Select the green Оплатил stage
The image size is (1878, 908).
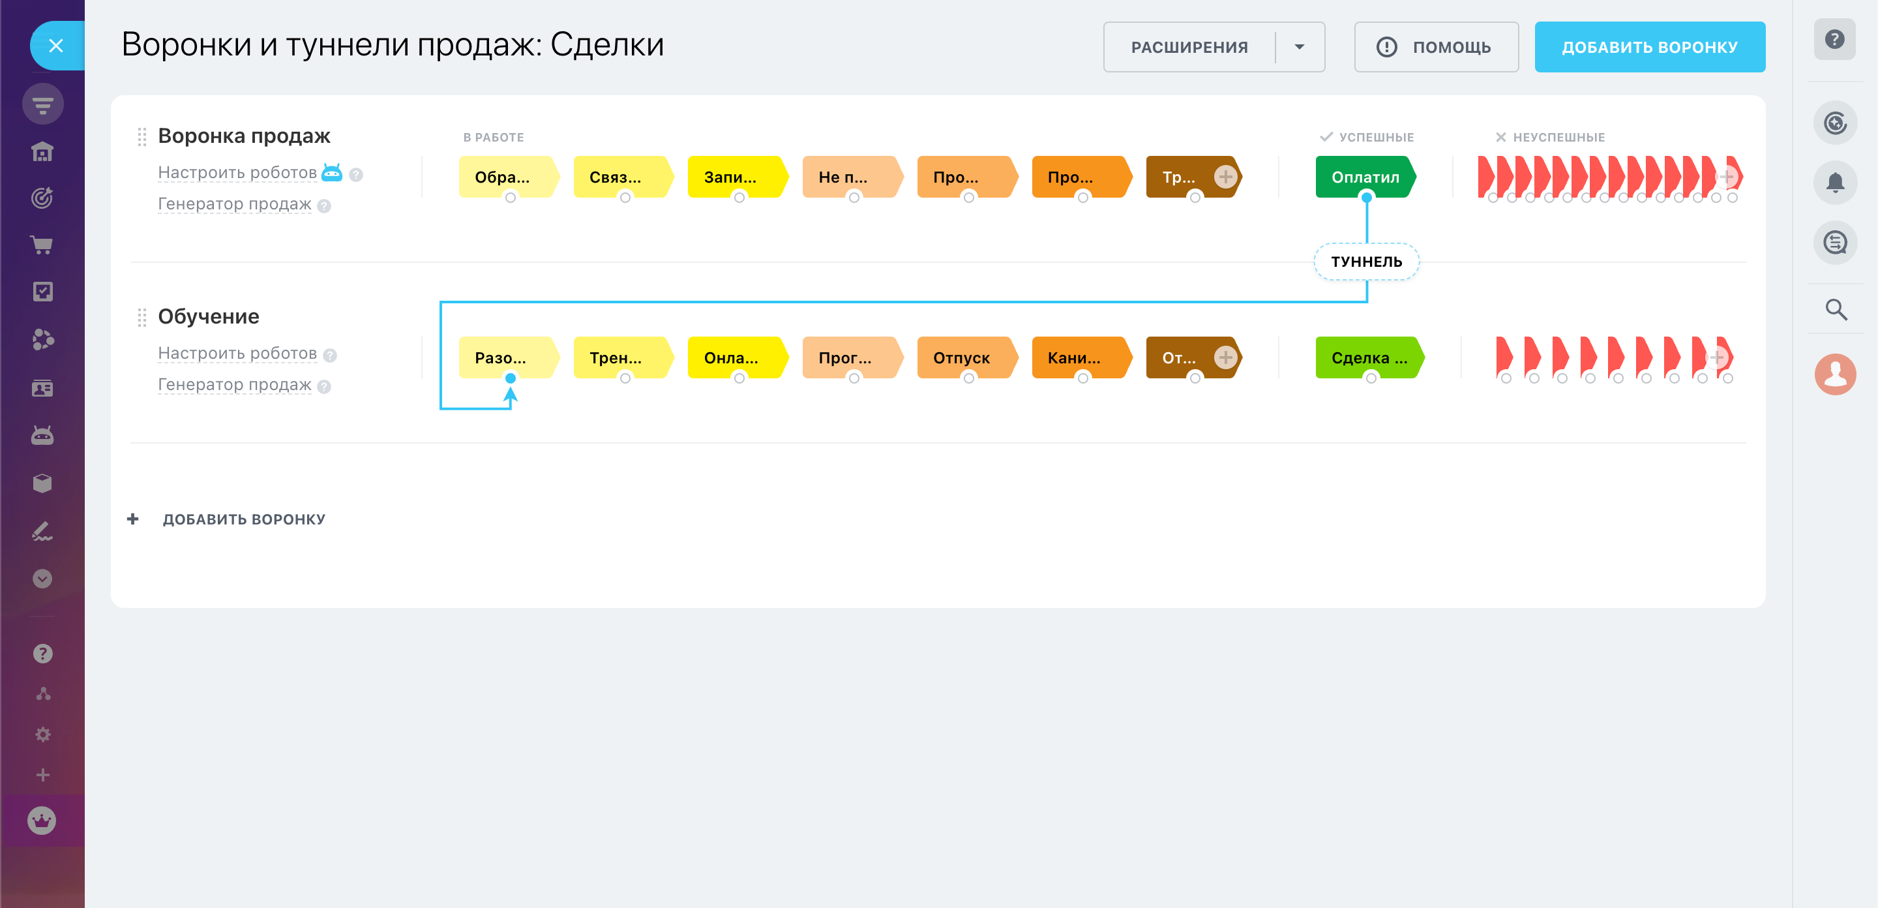pyautogui.click(x=1365, y=177)
